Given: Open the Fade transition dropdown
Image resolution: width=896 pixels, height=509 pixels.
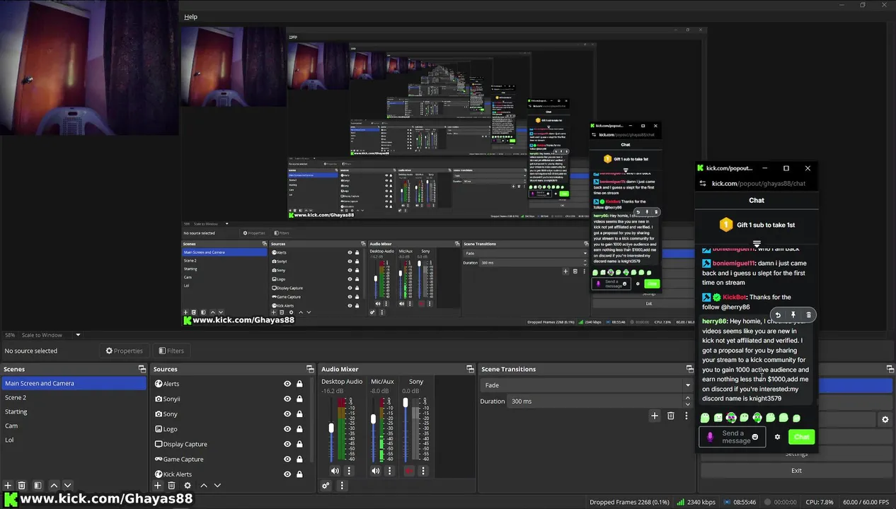Looking at the screenshot, I should pos(586,385).
